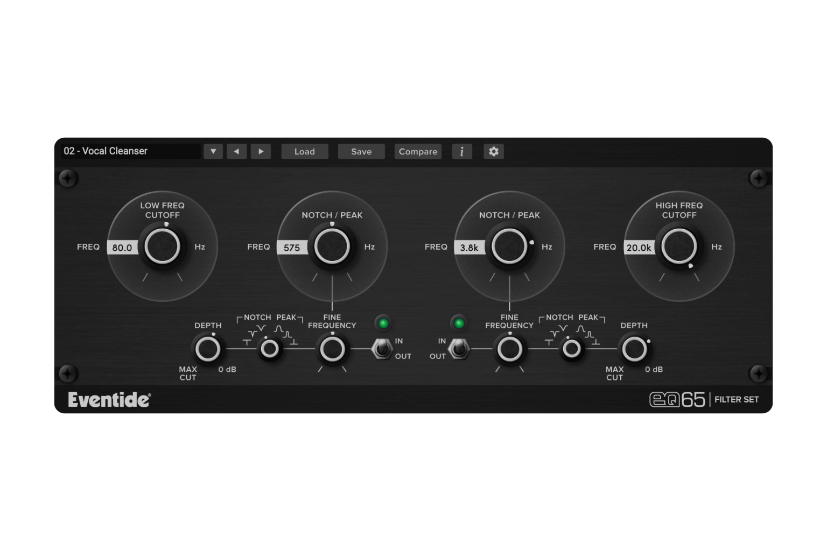Click the left FINE FREQUENCY knob
Viewport: 827px width, 551px height.
(x=333, y=349)
